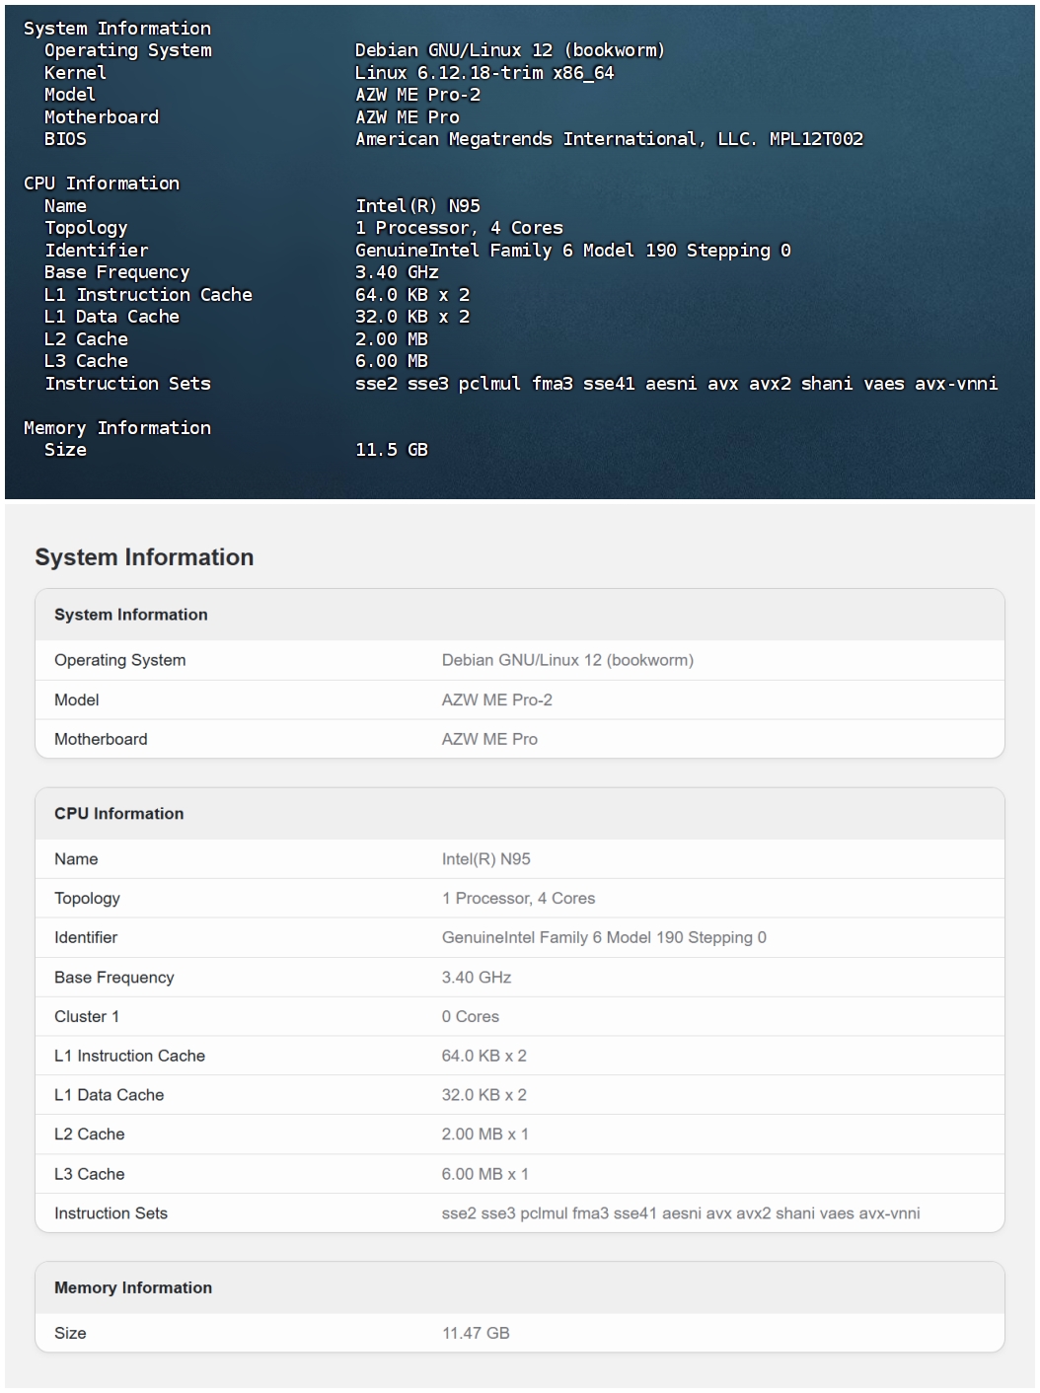Screen dimensions: 1040x1393
Task: Click the Name row label in the table
Action: (76, 859)
